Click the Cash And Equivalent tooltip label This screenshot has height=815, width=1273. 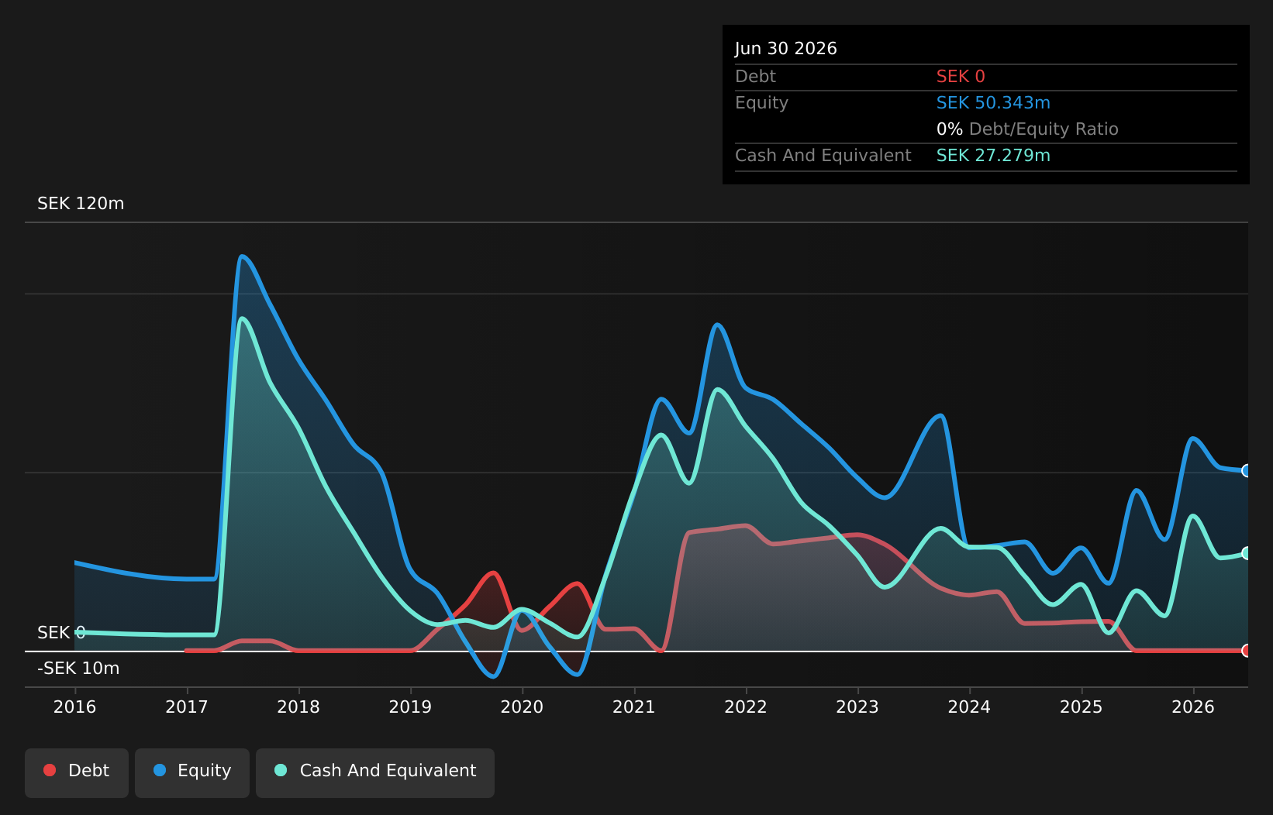[823, 156]
